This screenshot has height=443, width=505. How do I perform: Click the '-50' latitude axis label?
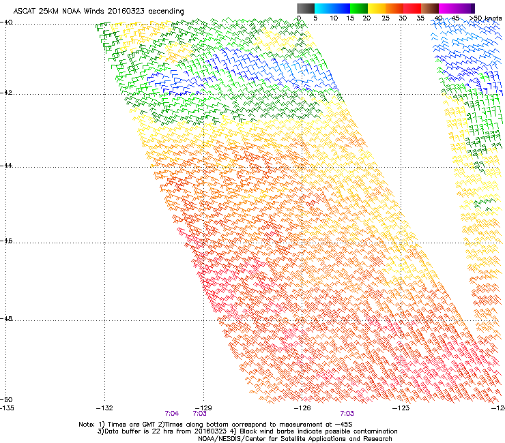pos(6,399)
